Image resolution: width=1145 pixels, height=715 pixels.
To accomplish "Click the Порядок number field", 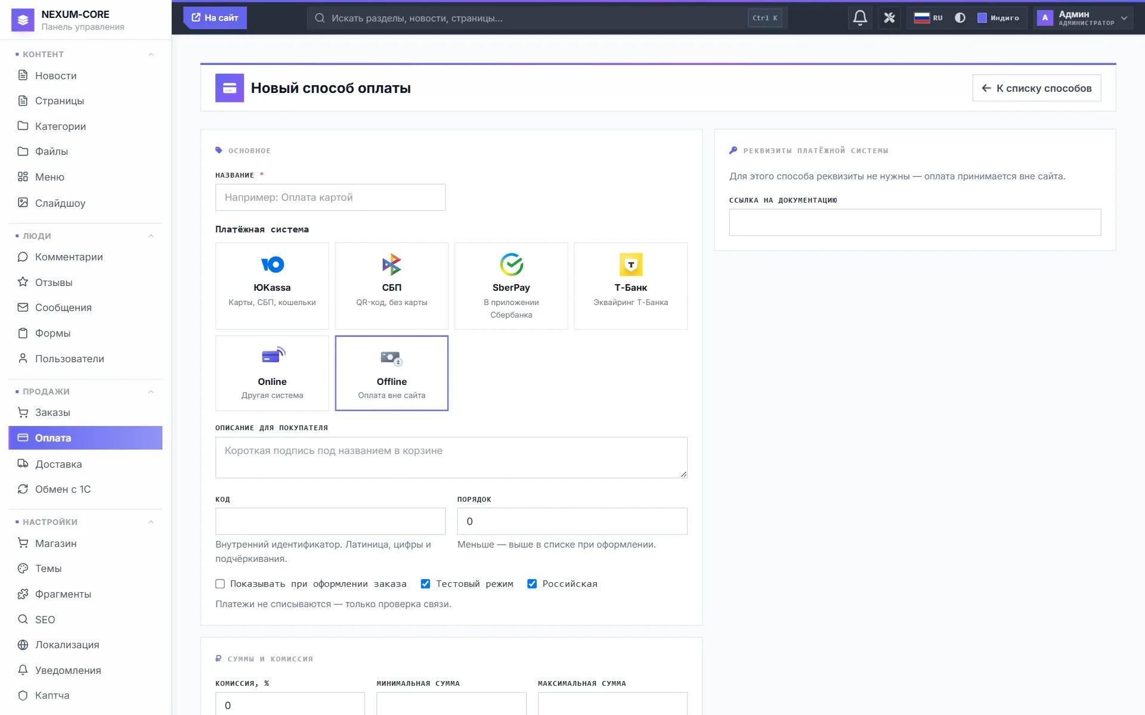I will (572, 521).
